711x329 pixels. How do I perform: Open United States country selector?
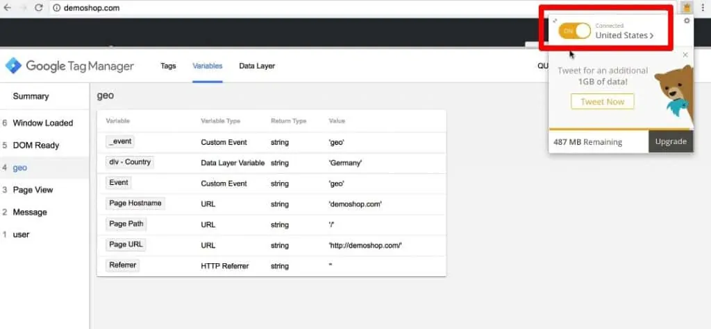624,35
